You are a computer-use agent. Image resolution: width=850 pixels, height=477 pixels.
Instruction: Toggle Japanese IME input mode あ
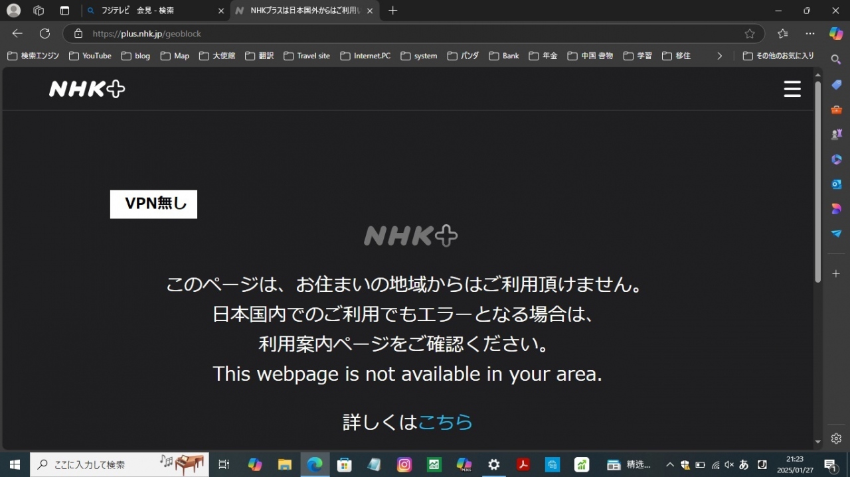744,465
